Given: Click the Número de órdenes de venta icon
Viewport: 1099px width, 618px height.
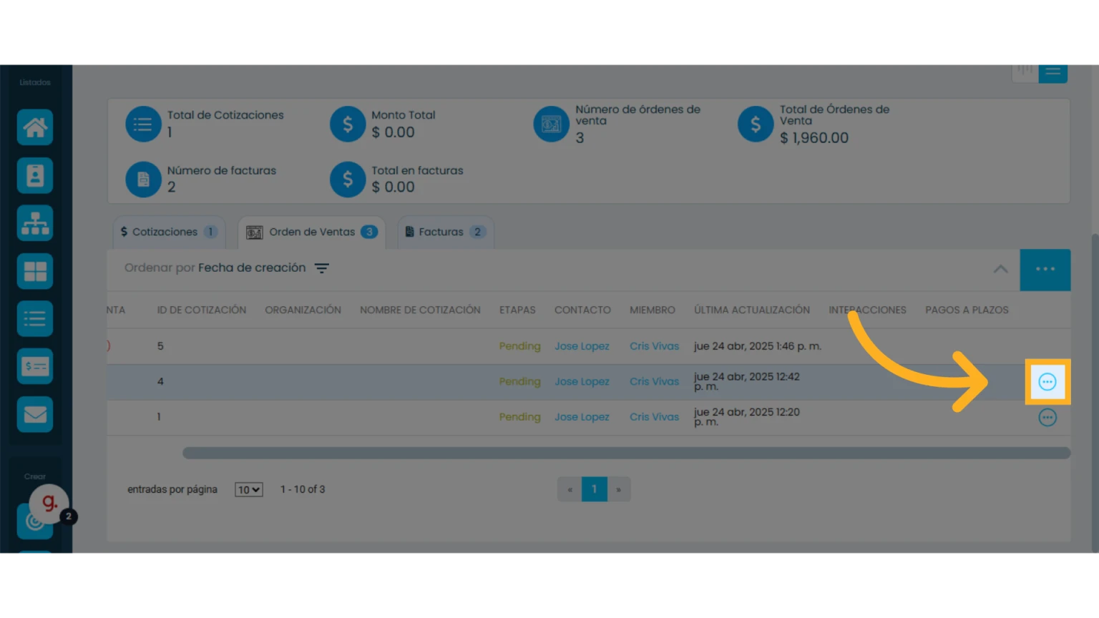Looking at the screenshot, I should (552, 124).
